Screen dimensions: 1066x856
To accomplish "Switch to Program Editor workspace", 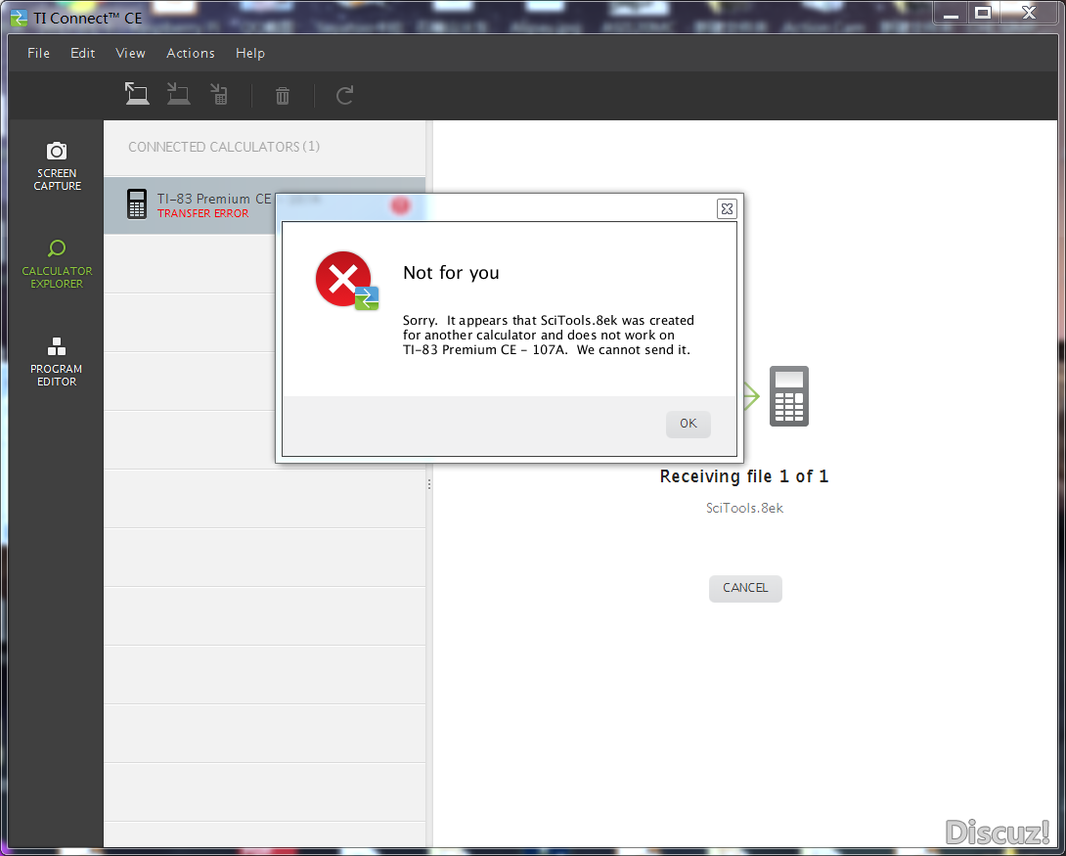I will (57, 362).
